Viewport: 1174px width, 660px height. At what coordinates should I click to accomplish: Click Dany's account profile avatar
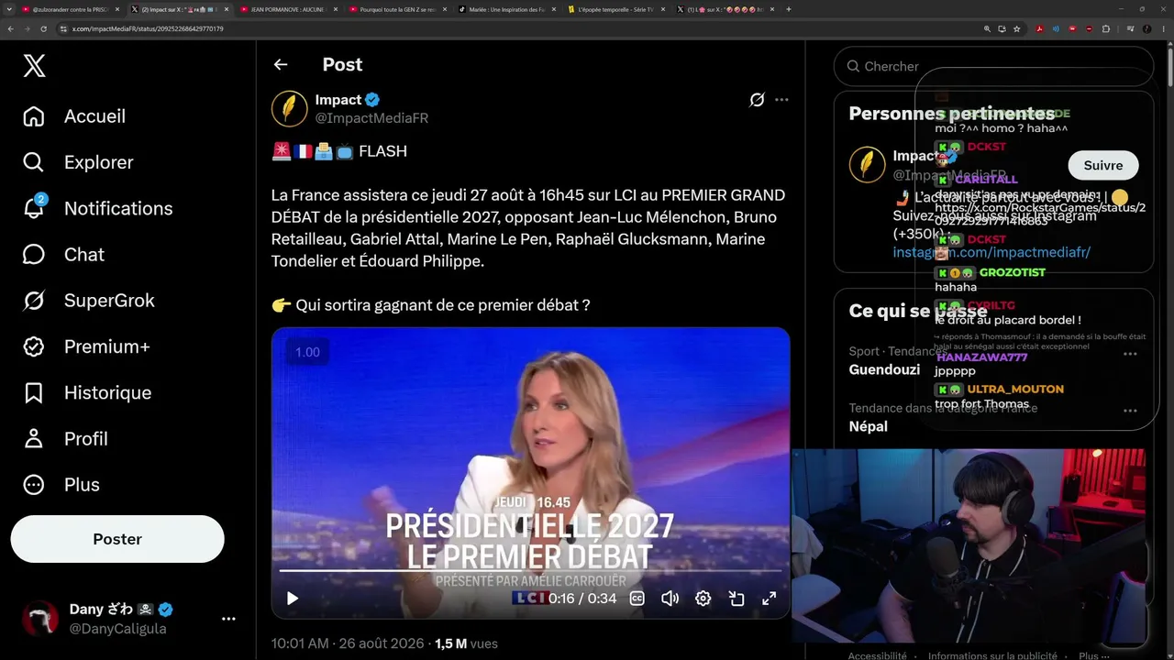40,619
